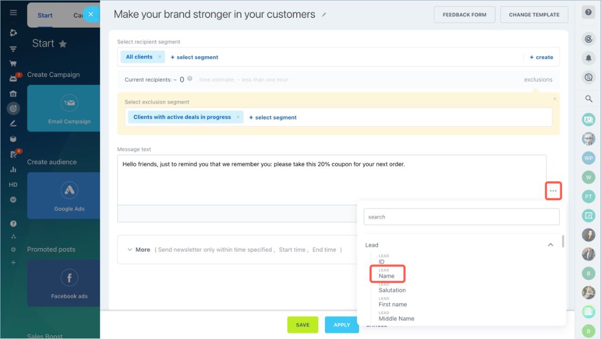
Task: Click the question mark help icon in left sidebar
Action: [x=13, y=224]
